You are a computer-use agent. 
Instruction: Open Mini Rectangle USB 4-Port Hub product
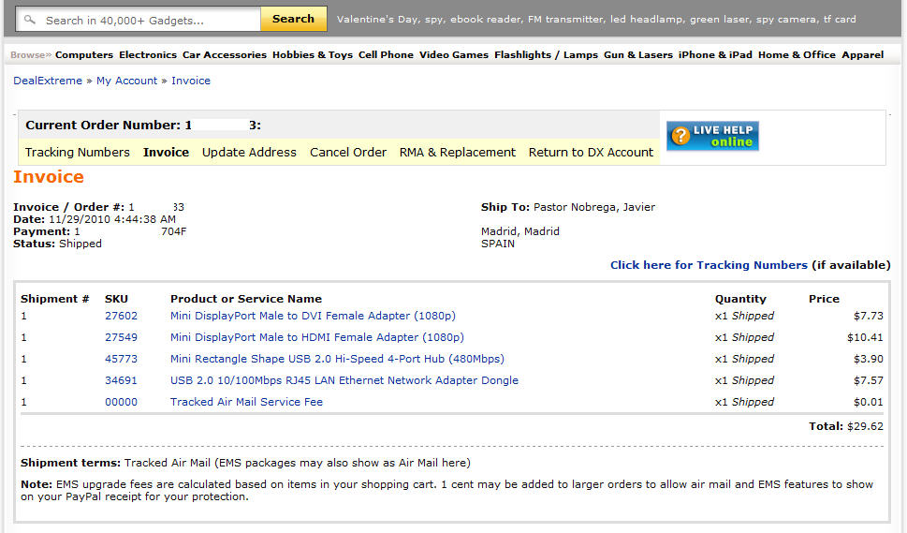337,359
